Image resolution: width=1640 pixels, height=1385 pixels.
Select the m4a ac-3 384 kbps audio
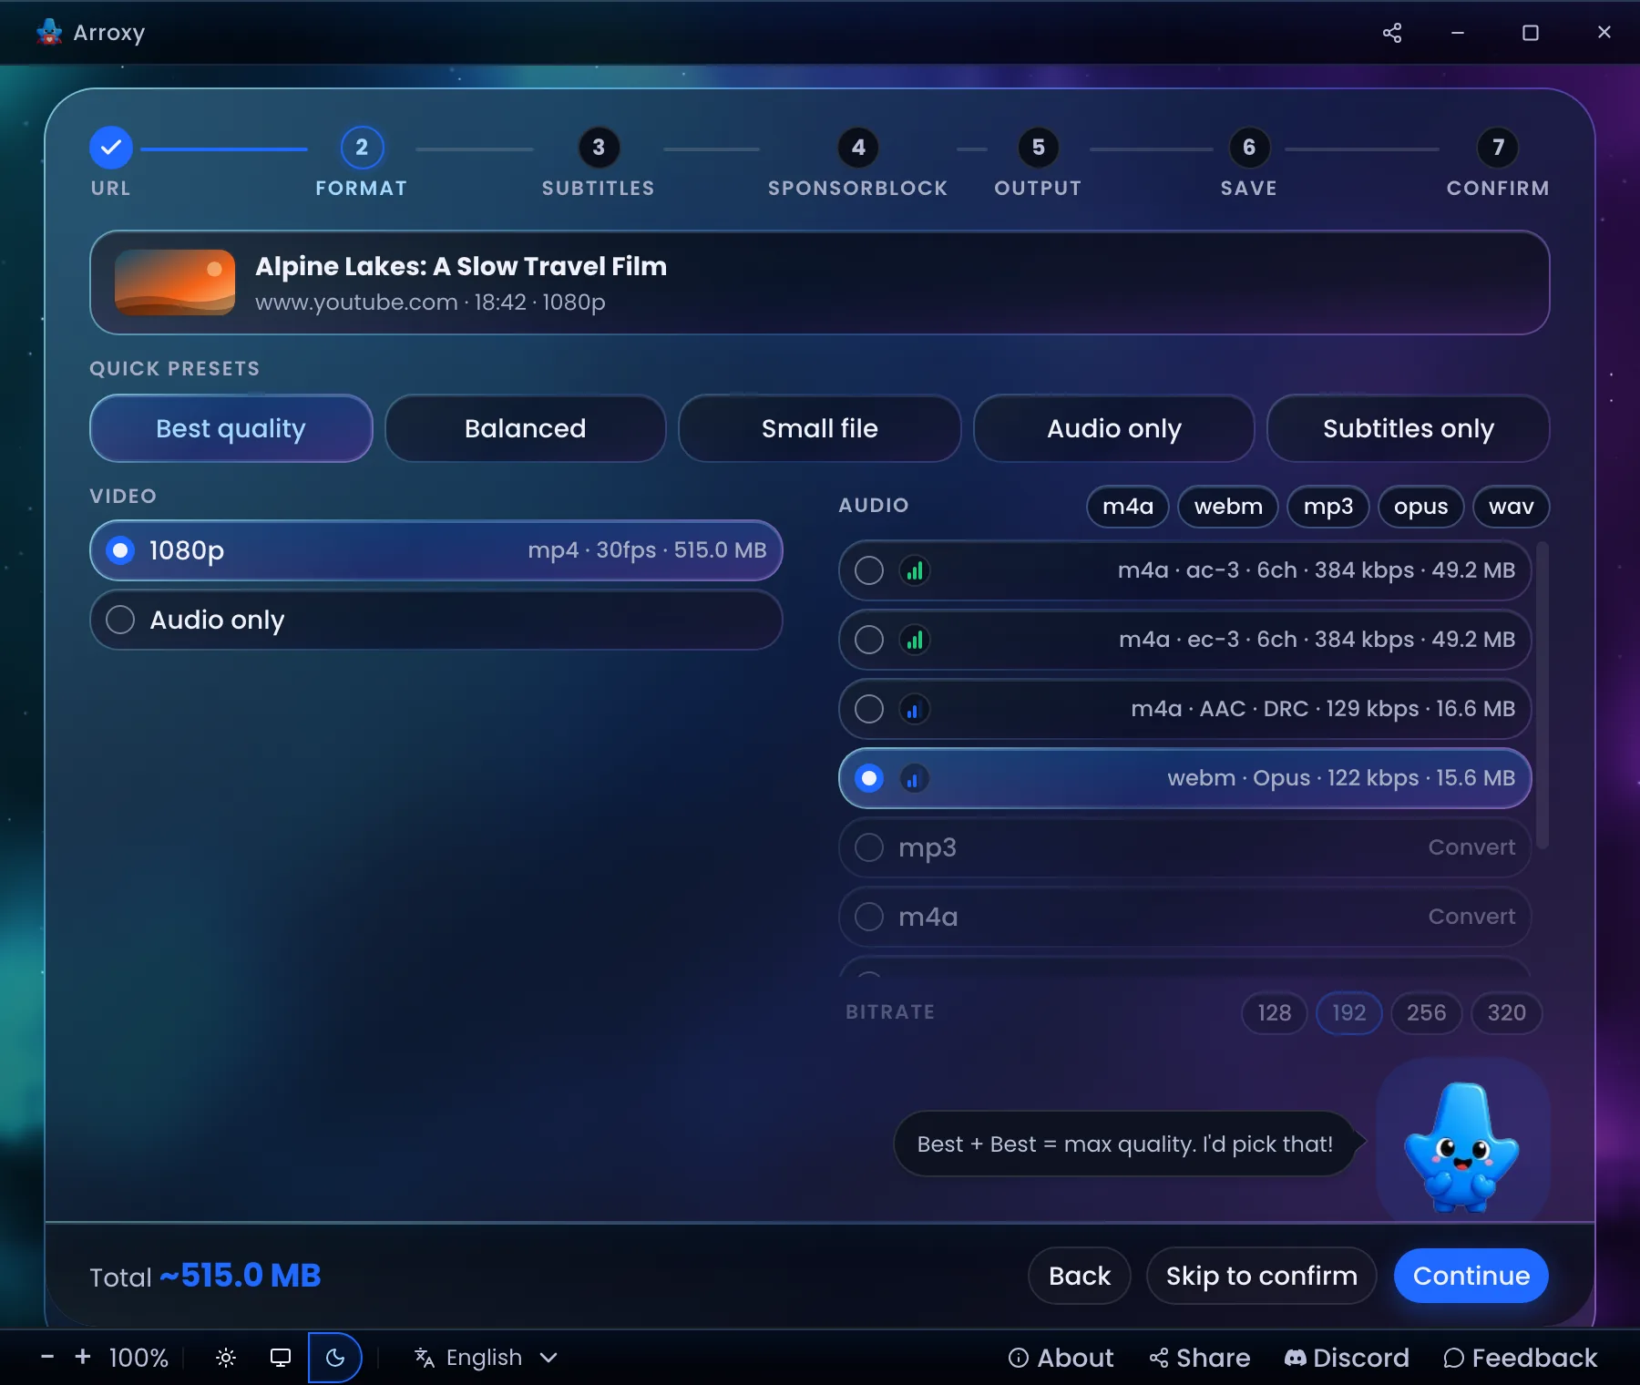tap(1184, 570)
